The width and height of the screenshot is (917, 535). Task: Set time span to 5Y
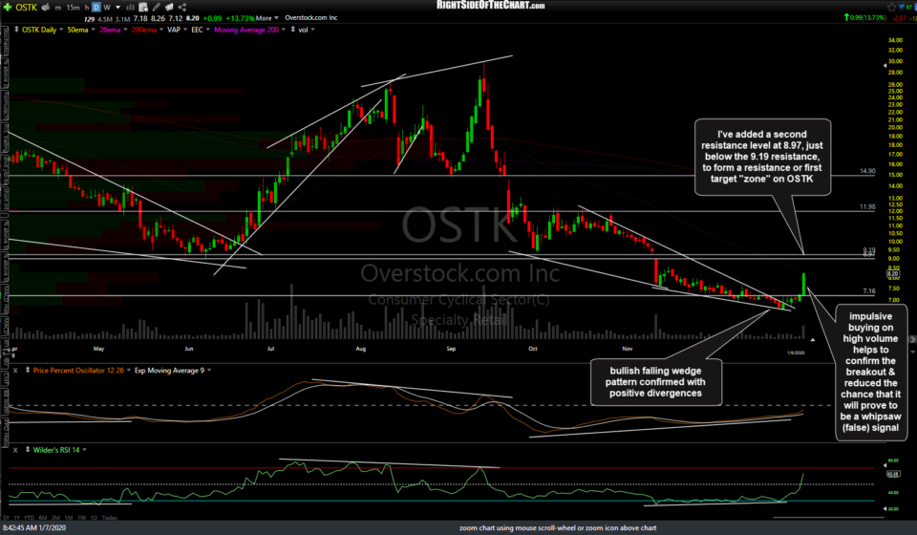[7, 518]
